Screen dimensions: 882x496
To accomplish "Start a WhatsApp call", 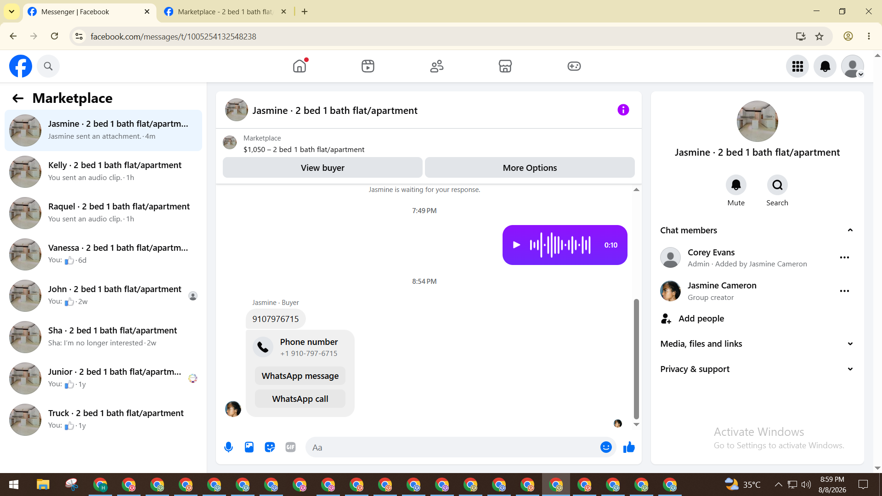I will pos(300,399).
